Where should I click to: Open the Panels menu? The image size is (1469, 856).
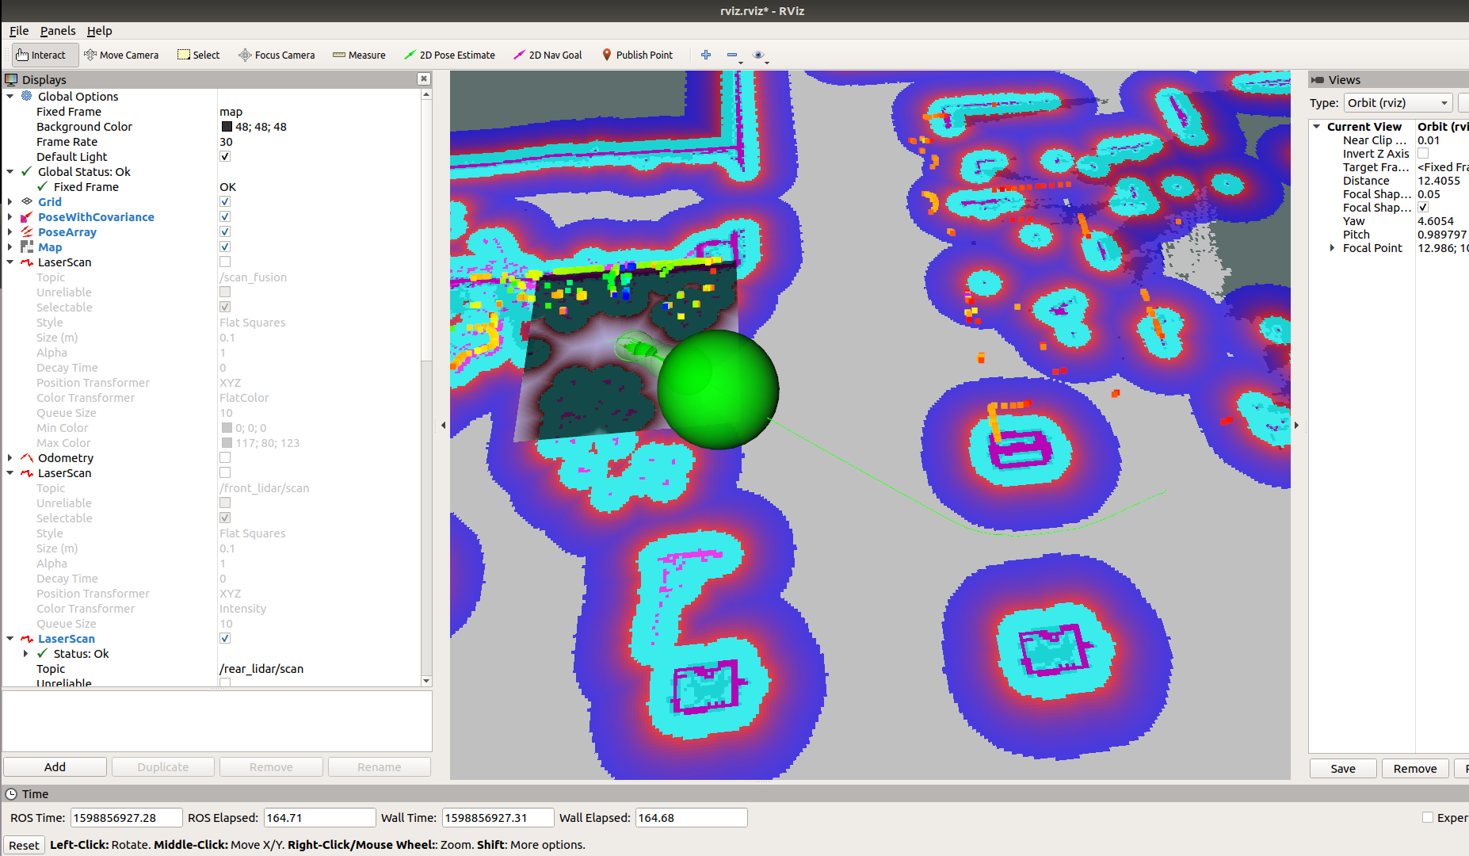tap(57, 31)
